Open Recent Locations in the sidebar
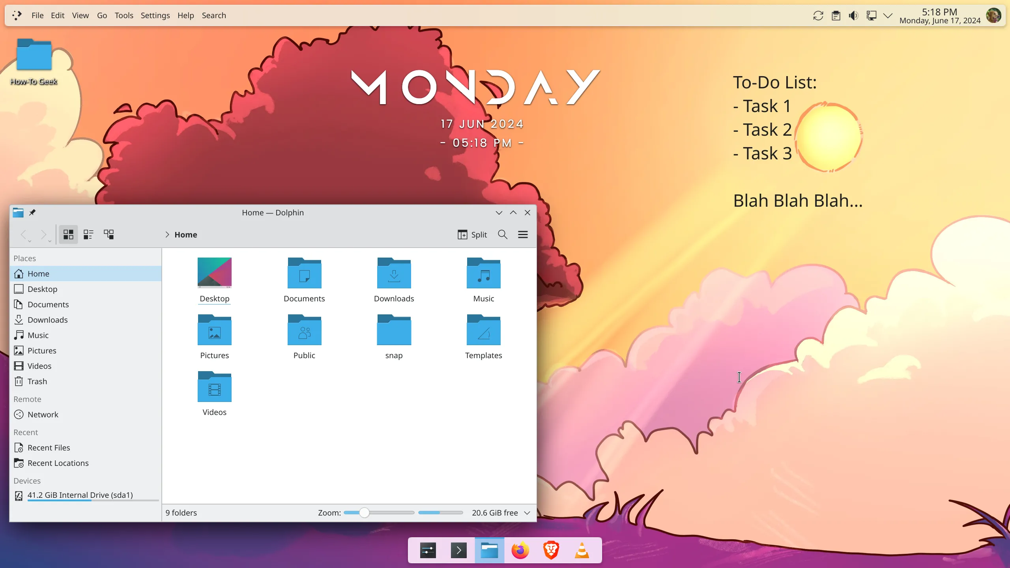The width and height of the screenshot is (1010, 568). pos(58,463)
